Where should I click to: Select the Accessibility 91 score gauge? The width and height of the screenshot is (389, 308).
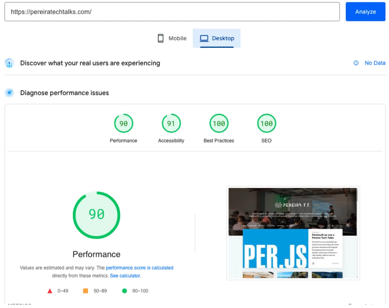(171, 123)
